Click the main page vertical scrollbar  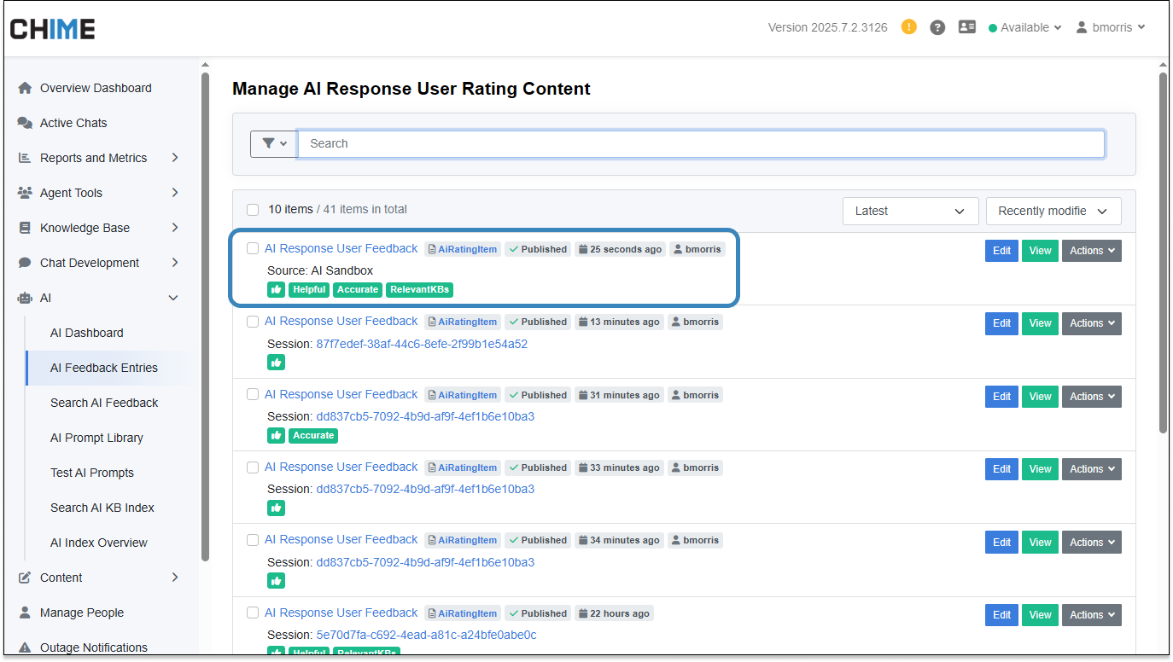tap(1163, 253)
